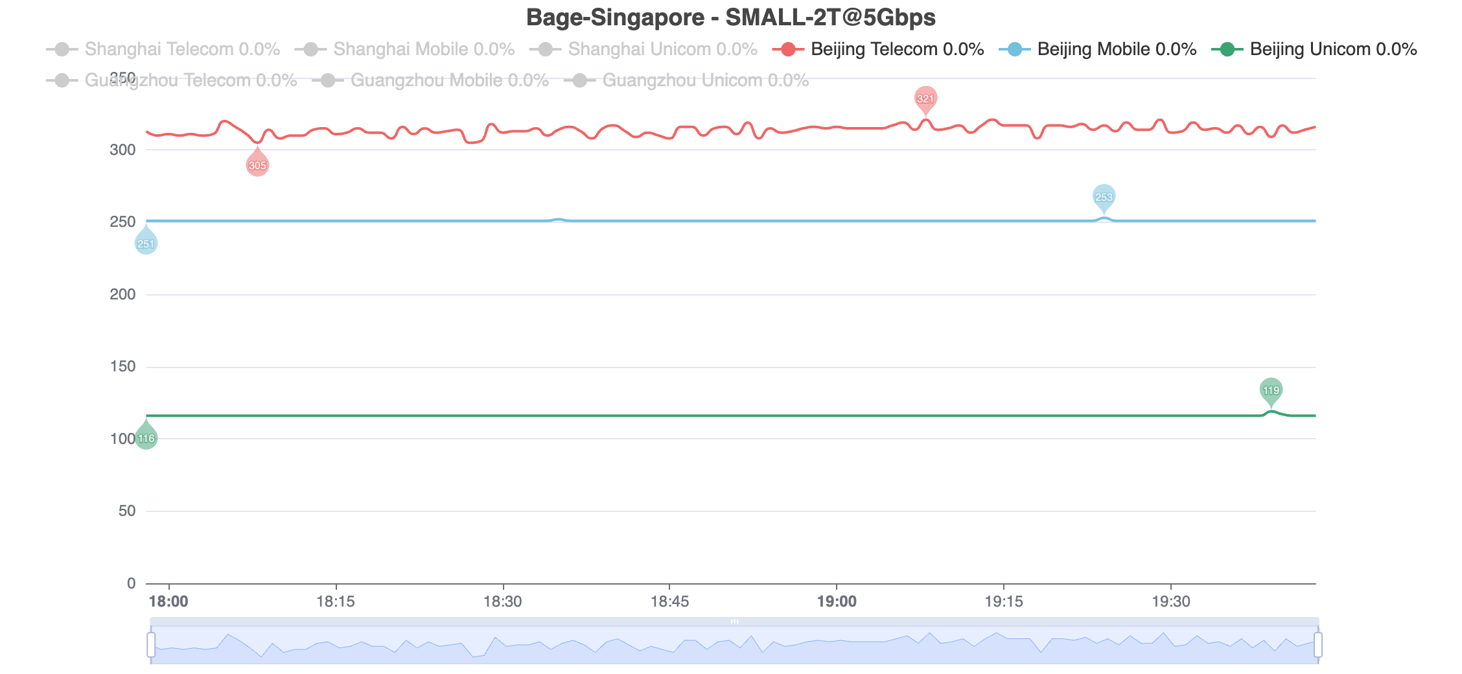The height and width of the screenshot is (674, 1462).
Task: Select the blue 253 max marker
Action: click(1104, 197)
